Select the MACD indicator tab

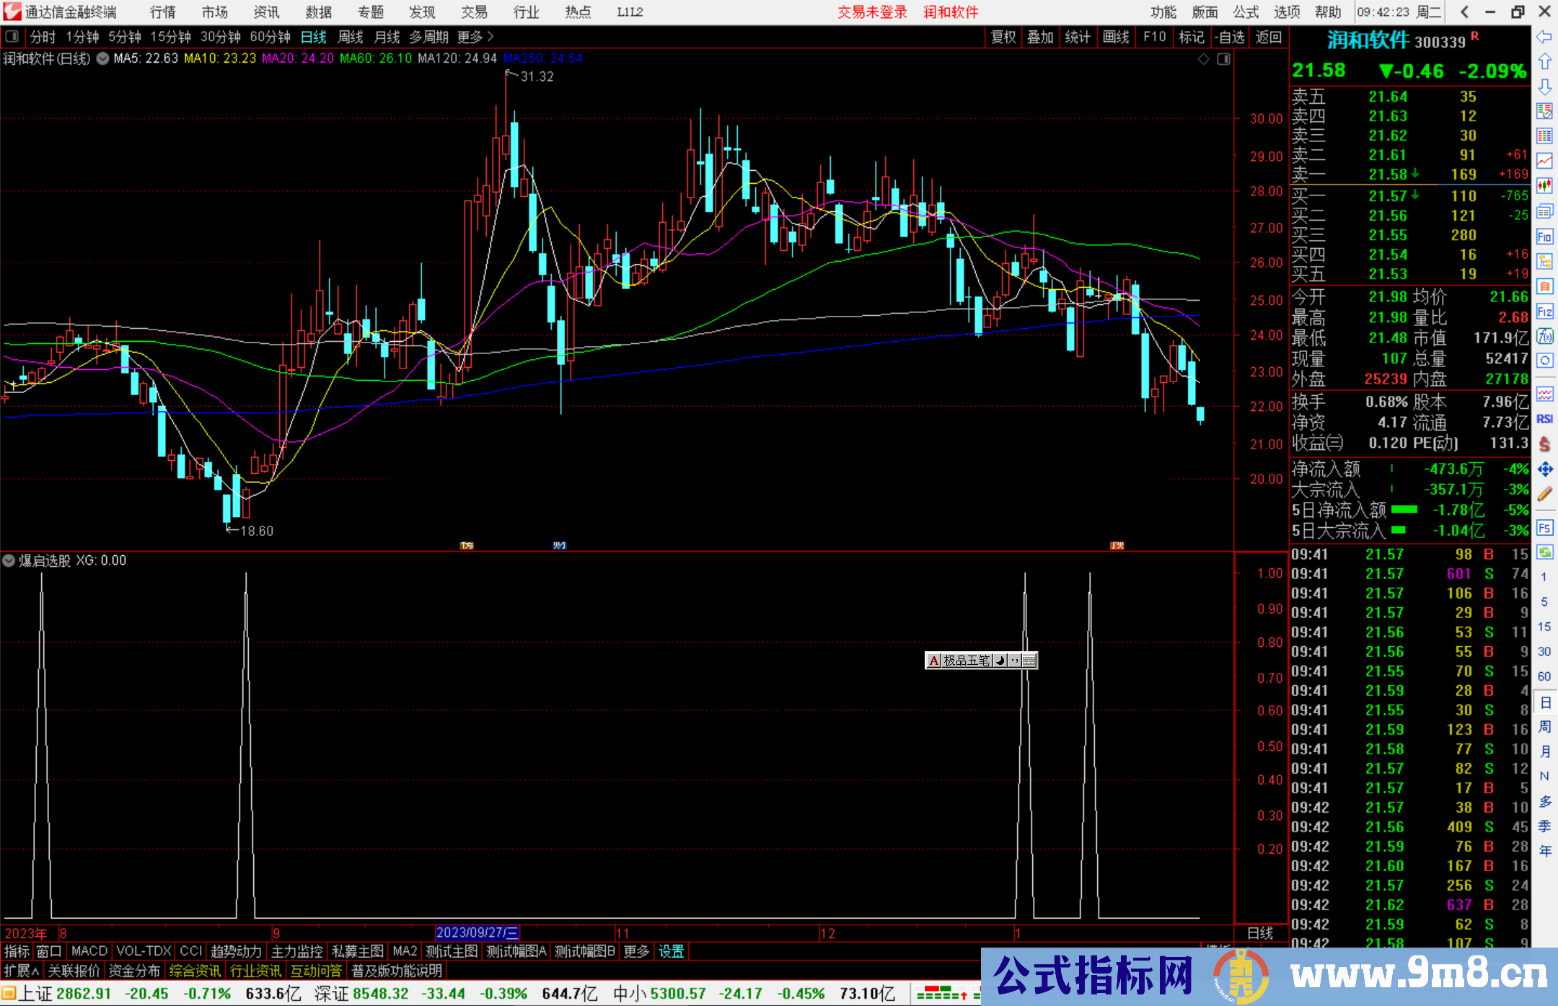pos(89,951)
